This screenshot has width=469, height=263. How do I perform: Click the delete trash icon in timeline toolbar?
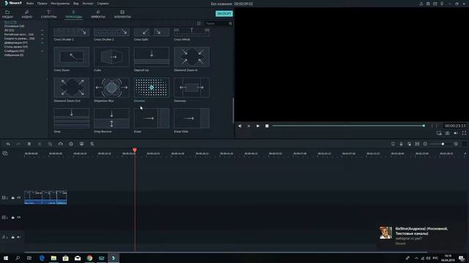(29, 144)
